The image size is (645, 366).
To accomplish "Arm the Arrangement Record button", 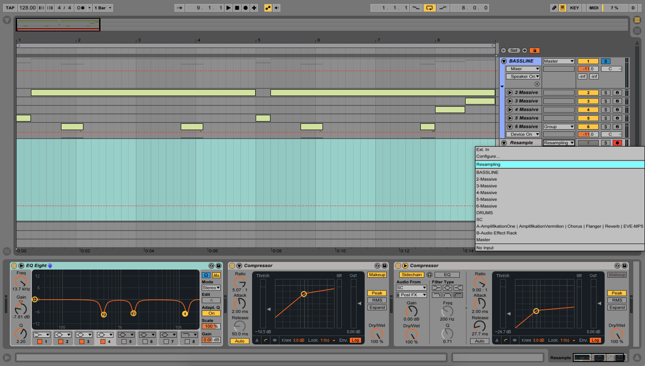I will [245, 8].
